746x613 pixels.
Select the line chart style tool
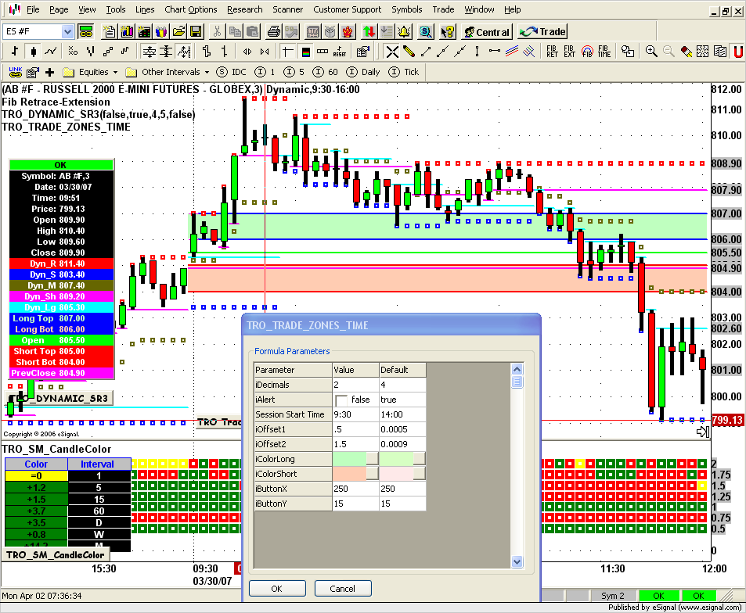pyautogui.click(x=50, y=52)
